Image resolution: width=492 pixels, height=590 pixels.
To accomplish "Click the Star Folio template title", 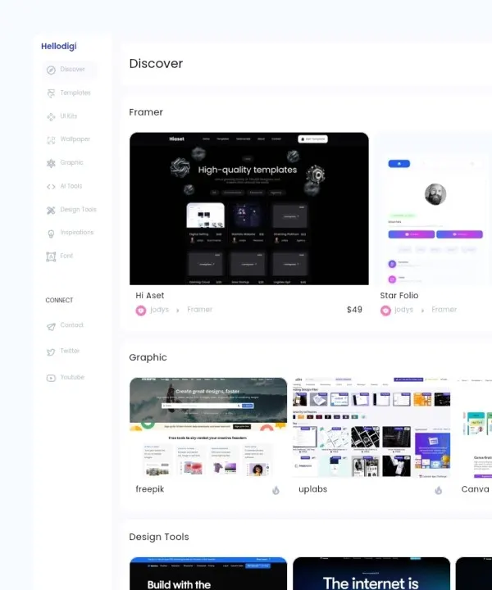I will click(399, 296).
